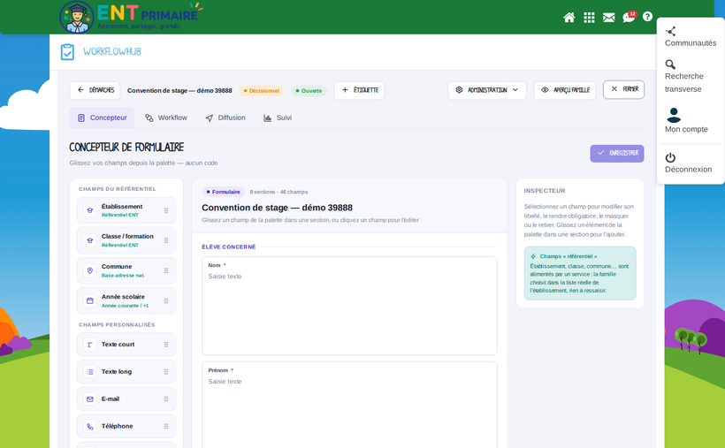This screenshot has width=725, height=448.
Task: Select the Commune palette field
Action: (x=126, y=270)
